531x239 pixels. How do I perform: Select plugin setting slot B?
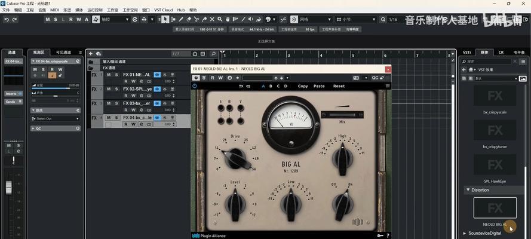[271, 86]
